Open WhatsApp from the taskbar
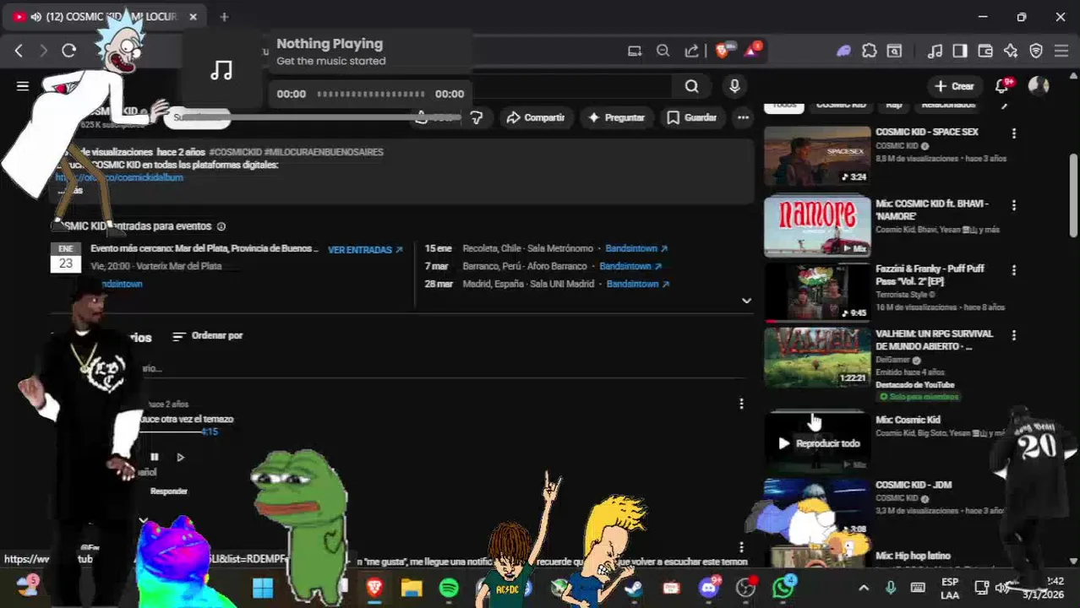Image resolution: width=1080 pixels, height=608 pixels. coord(783,588)
